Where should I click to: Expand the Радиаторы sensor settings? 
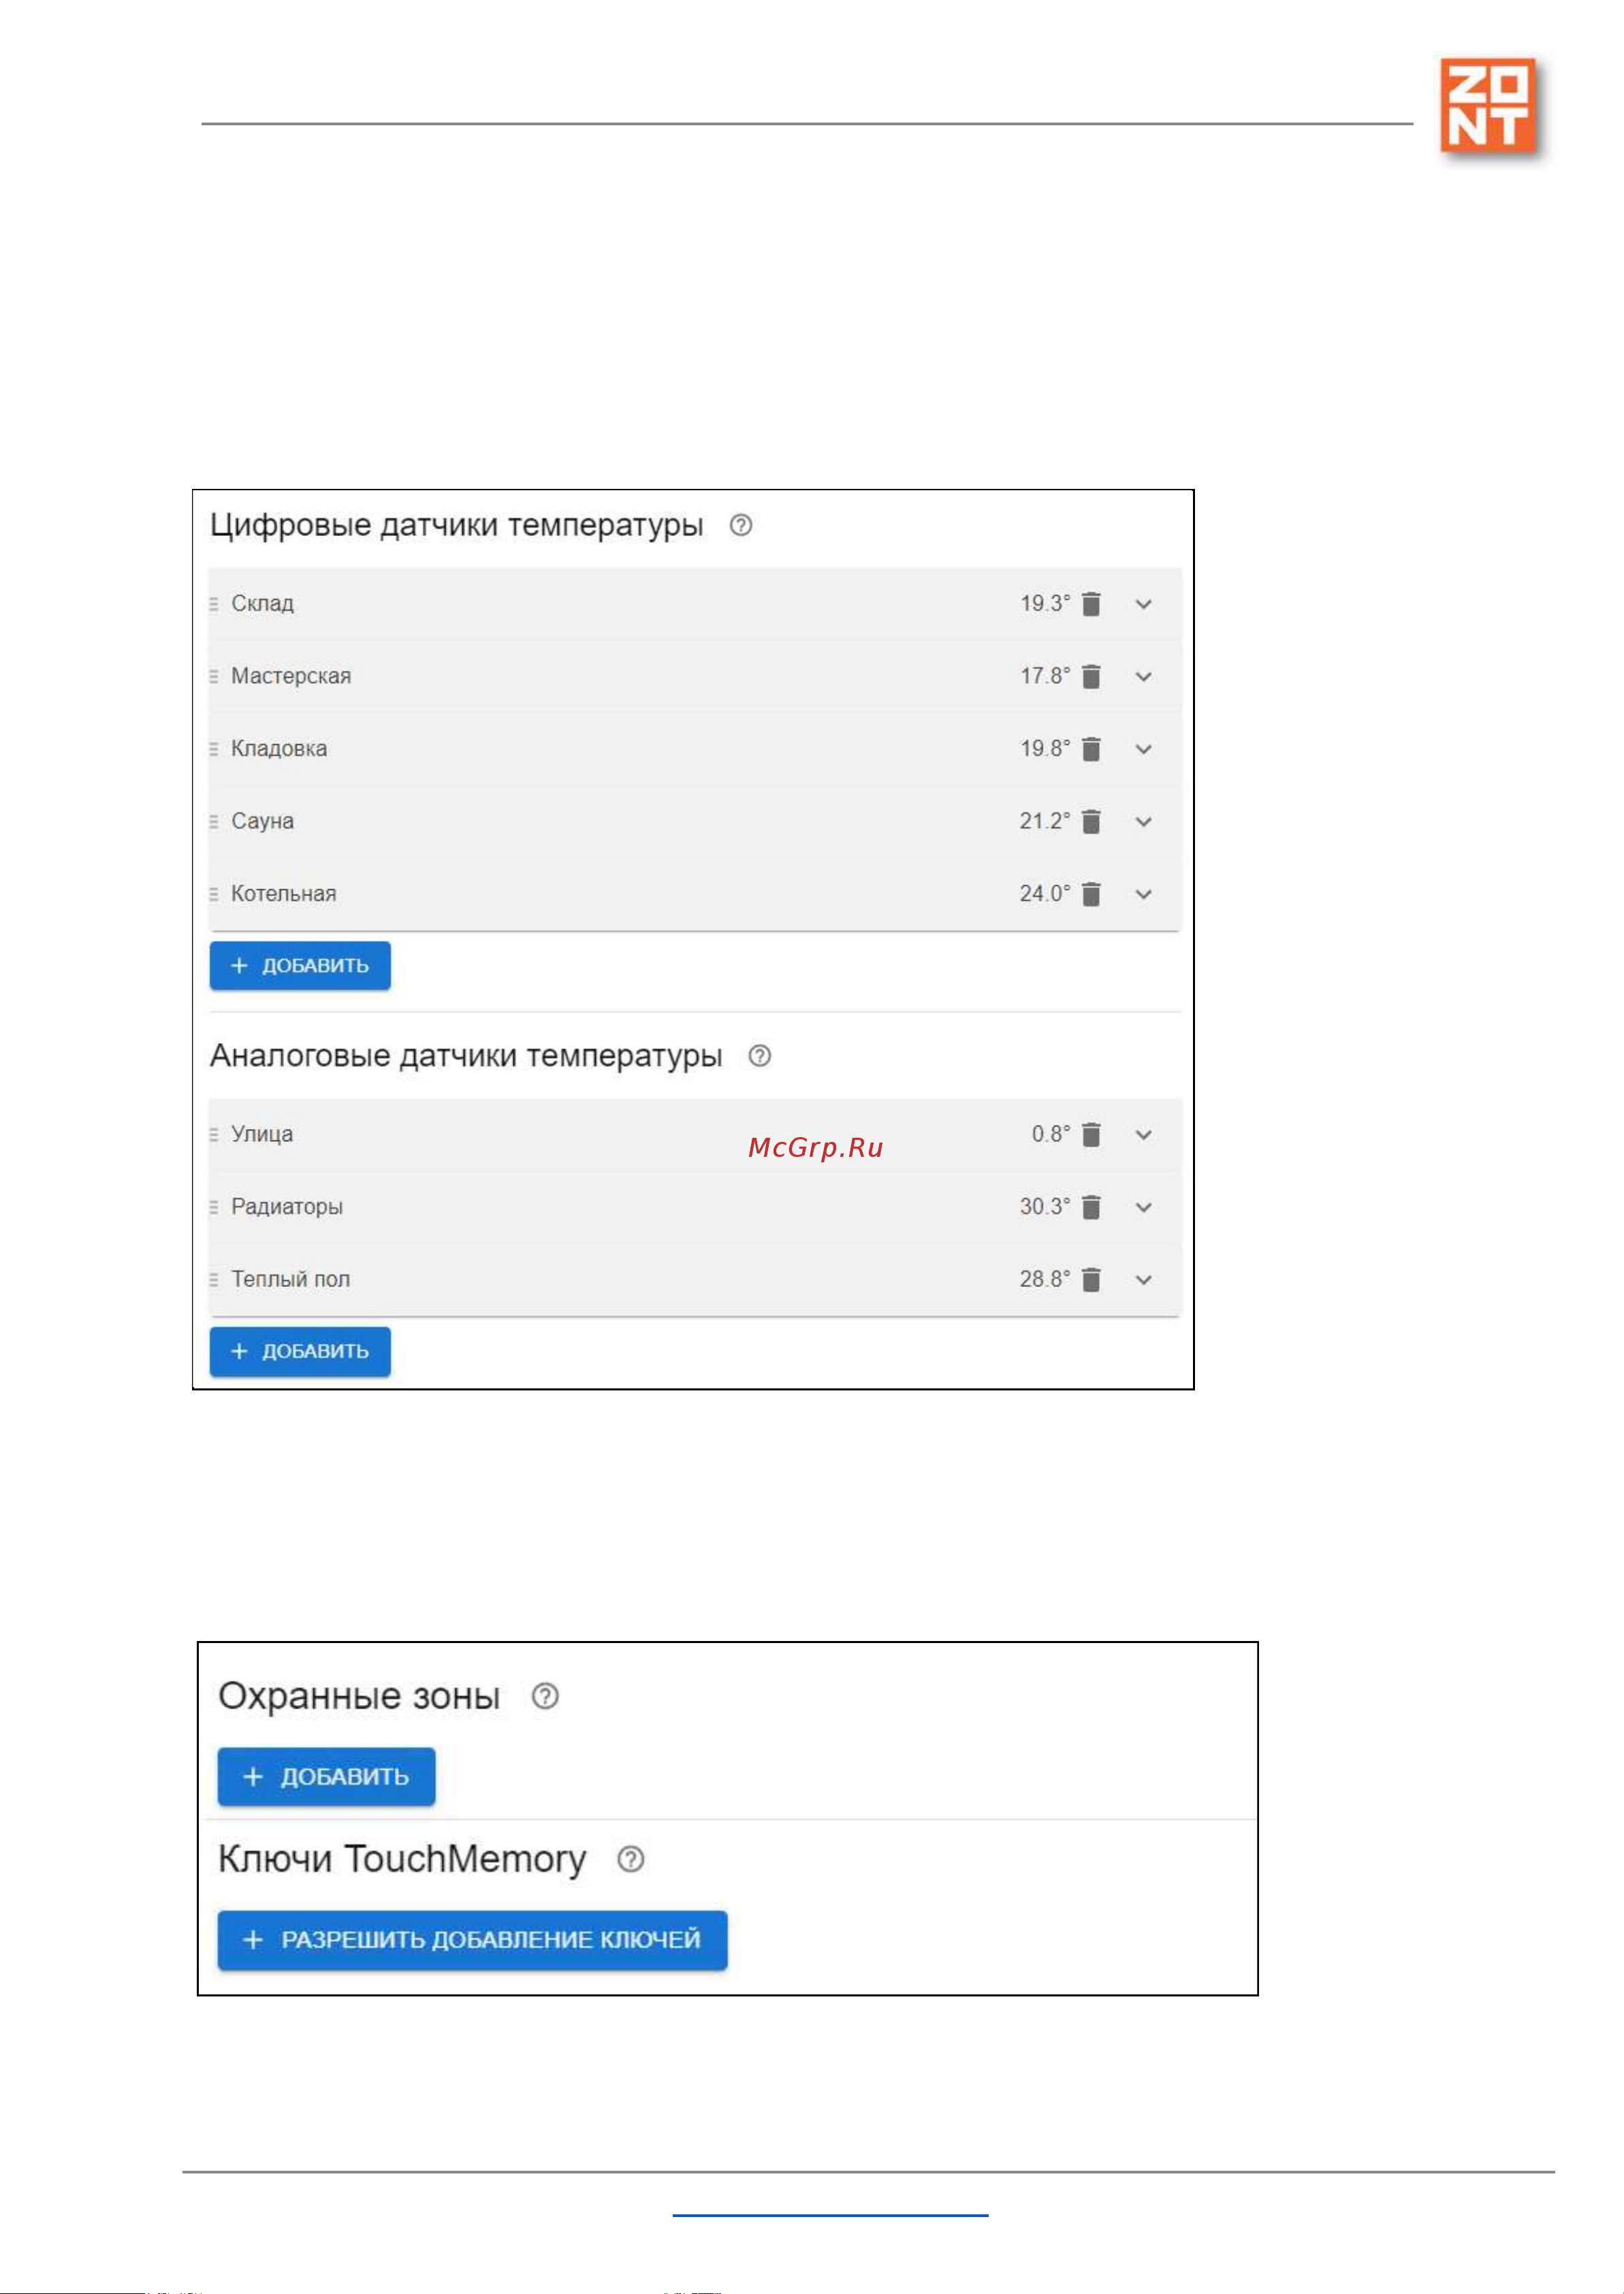[1144, 1207]
